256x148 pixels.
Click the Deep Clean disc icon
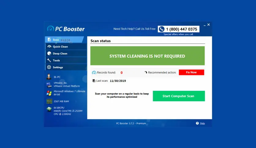click(49, 54)
